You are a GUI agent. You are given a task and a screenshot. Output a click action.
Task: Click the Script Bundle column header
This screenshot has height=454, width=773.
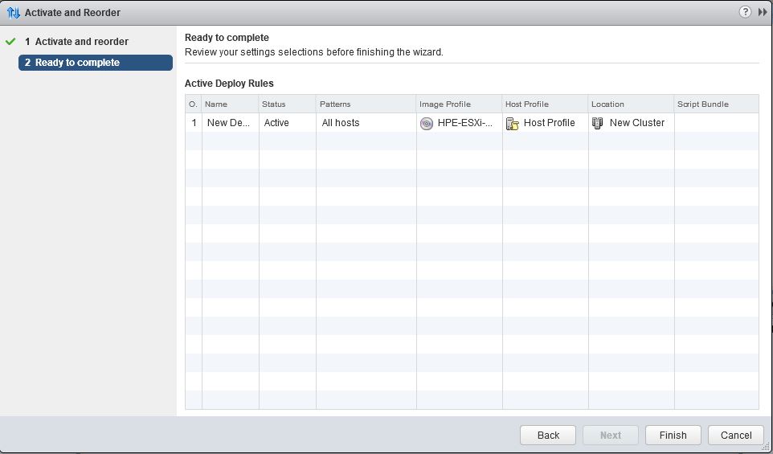click(x=715, y=104)
